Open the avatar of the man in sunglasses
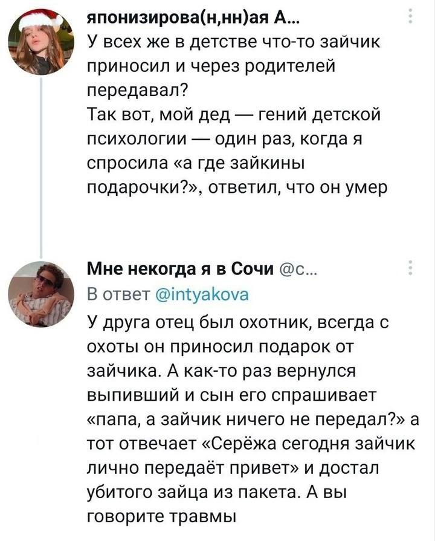This screenshot has width=435, height=541. (x=42, y=294)
